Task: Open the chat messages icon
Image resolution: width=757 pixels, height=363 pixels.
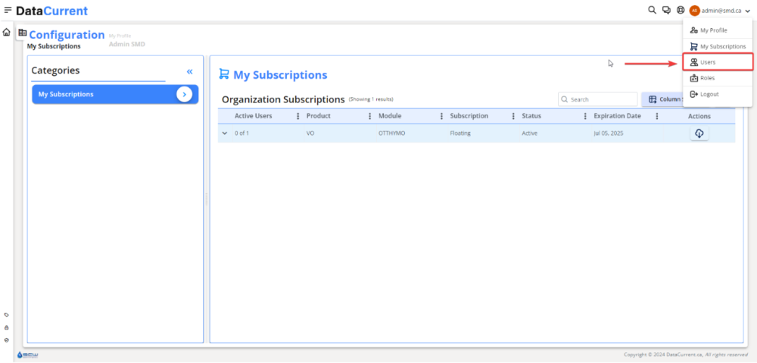Action: click(x=666, y=10)
